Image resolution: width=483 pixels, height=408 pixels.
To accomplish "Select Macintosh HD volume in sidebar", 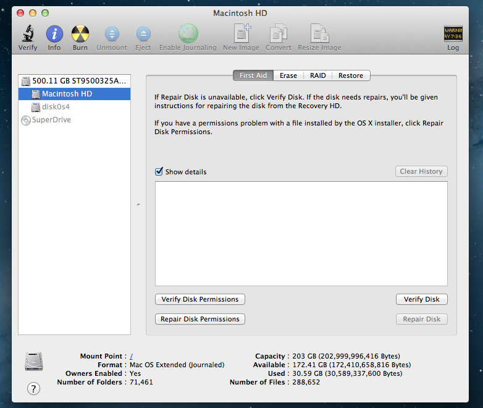I will click(x=74, y=94).
